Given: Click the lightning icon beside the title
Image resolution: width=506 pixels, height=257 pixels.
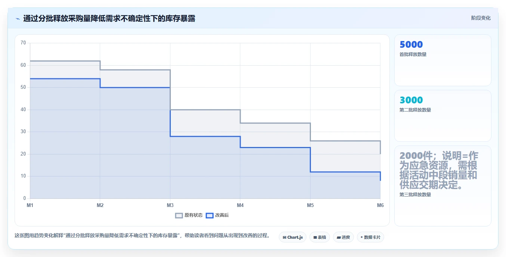Looking at the screenshot, I should click(x=18, y=19).
